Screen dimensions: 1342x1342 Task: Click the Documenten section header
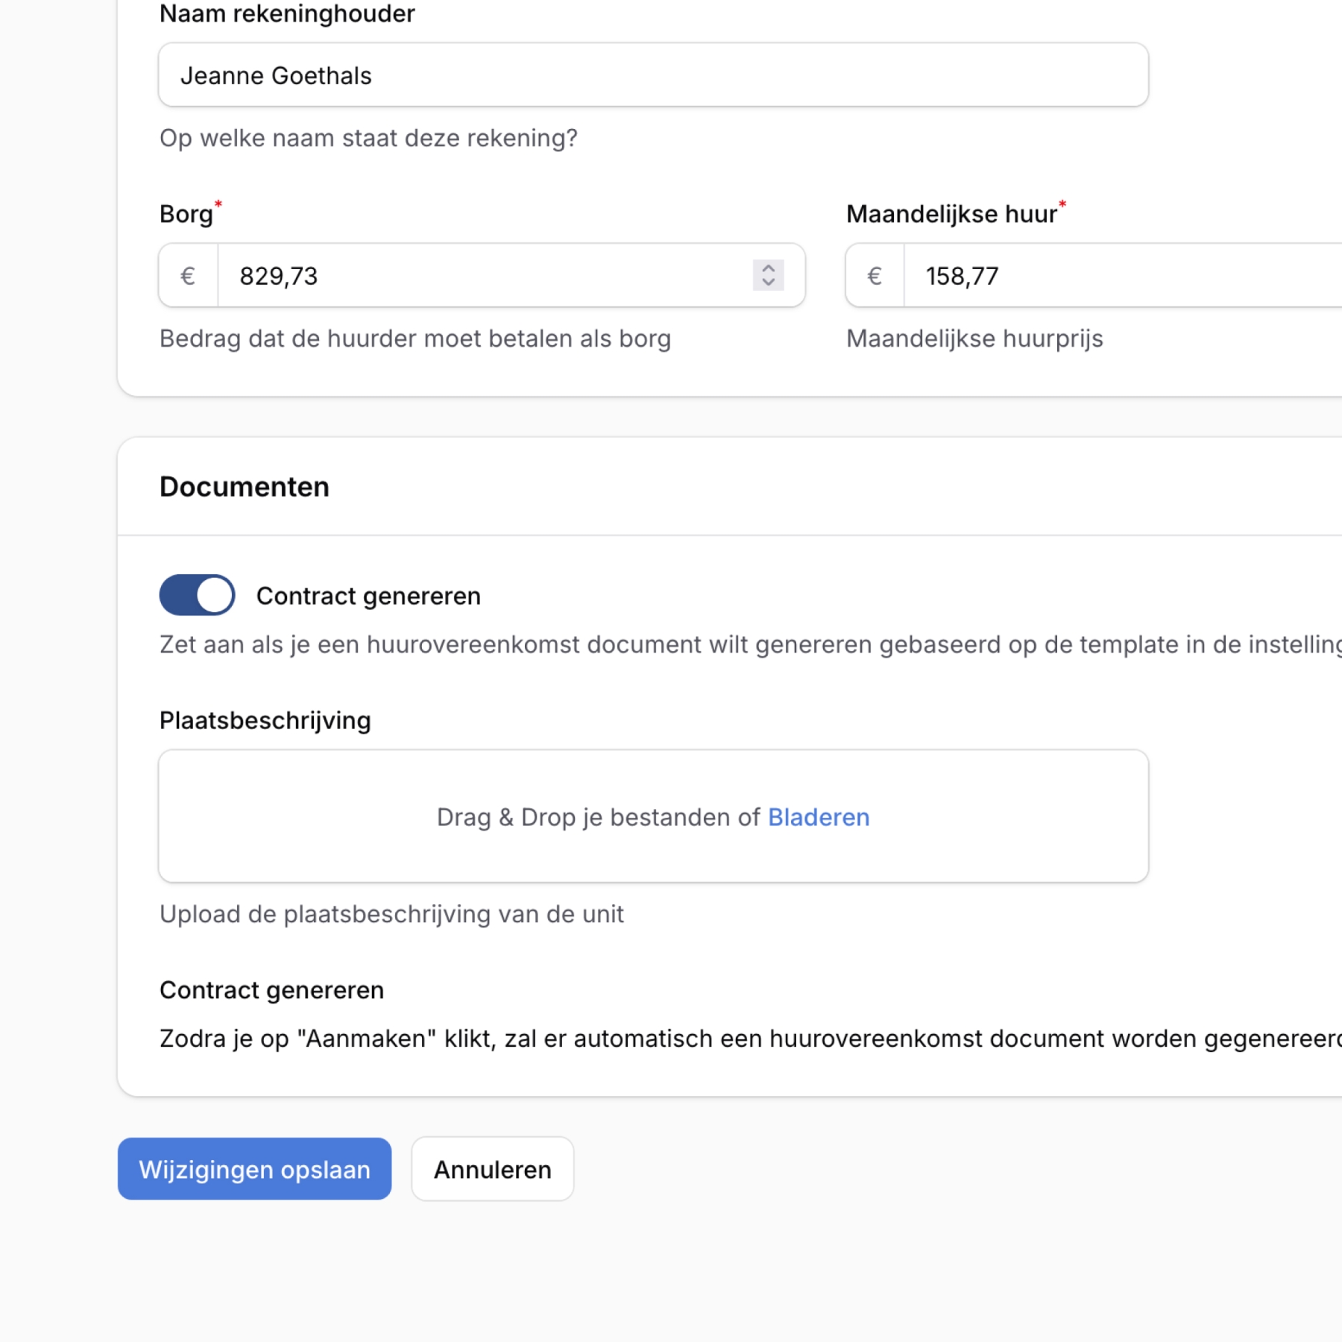[244, 486]
